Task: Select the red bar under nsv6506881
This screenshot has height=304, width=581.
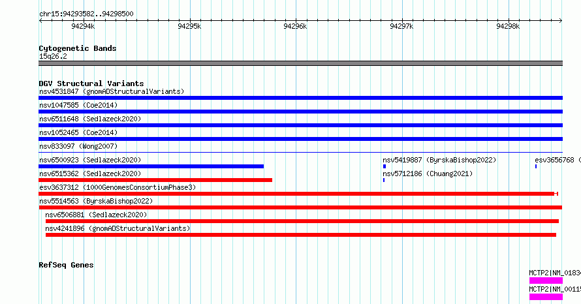Action: click(302, 221)
